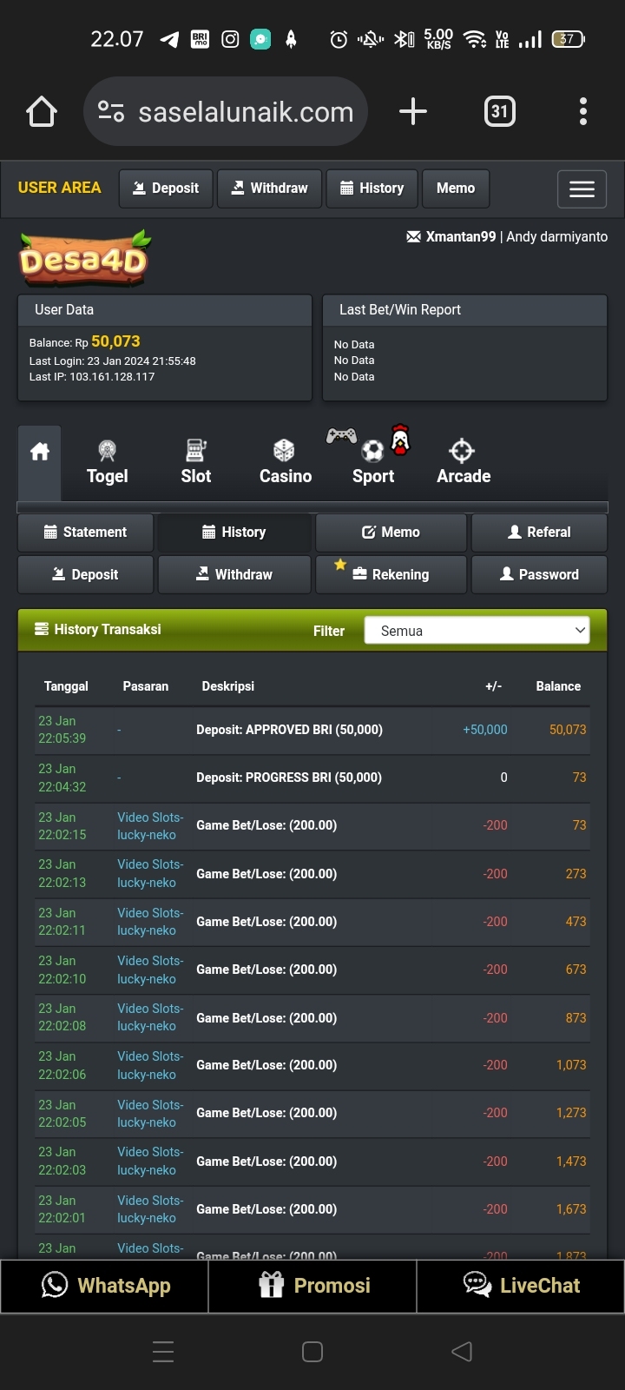Image resolution: width=625 pixels, height=1390 pixels.
Task: Click the Desa4D logo
Action: (x=84, y=258)
